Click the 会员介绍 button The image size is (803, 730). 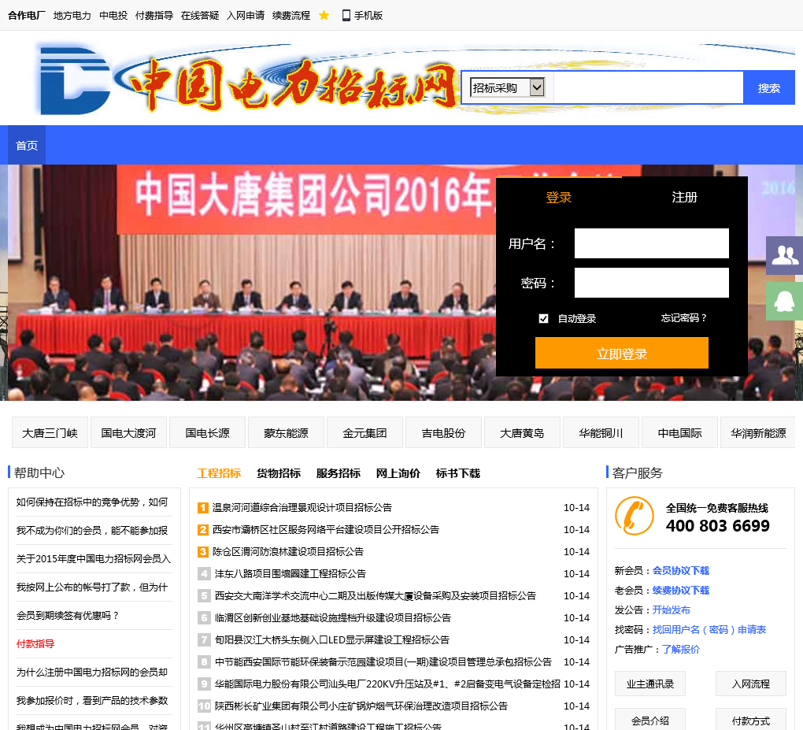tap(649, 720)
